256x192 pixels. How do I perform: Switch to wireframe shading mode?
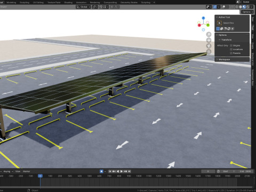click(237, 7)
